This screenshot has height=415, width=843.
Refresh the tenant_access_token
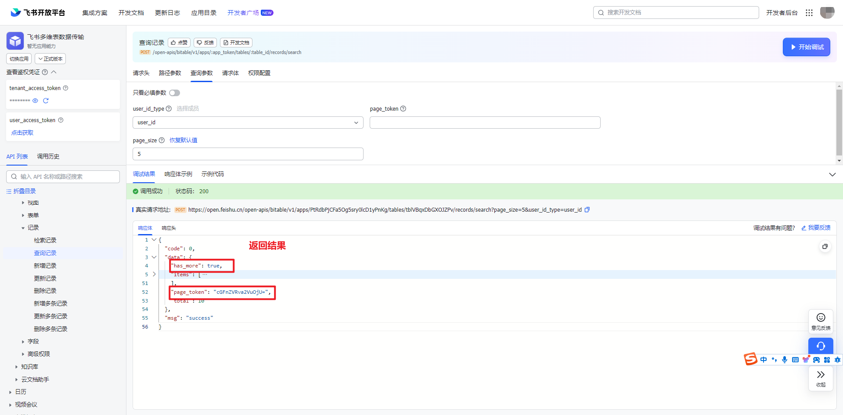[46, 101]
